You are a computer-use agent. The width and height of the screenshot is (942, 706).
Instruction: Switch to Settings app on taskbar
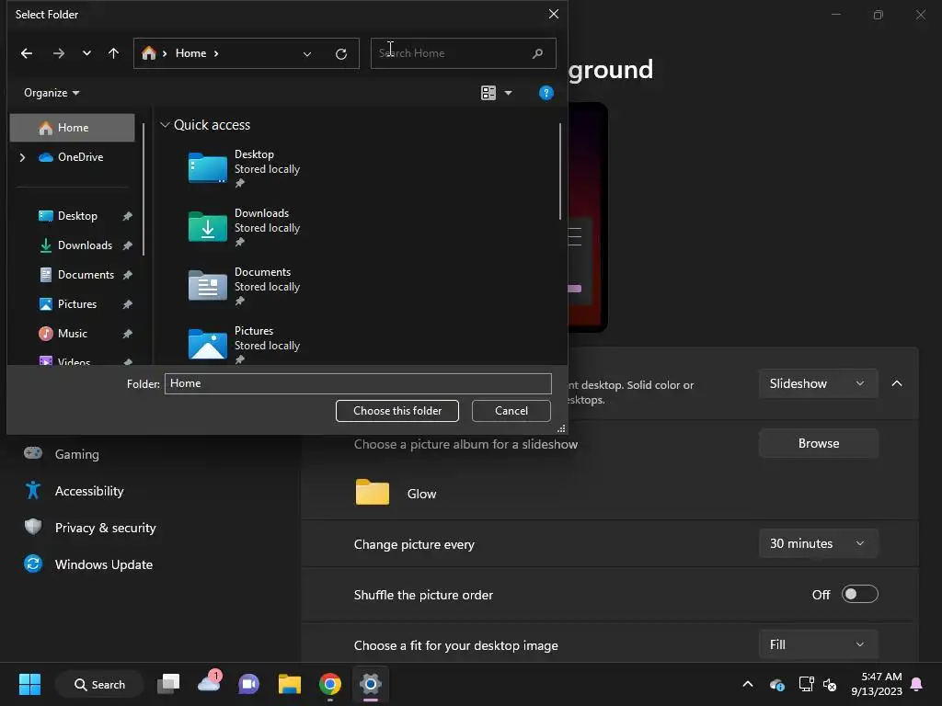point(371,684)
